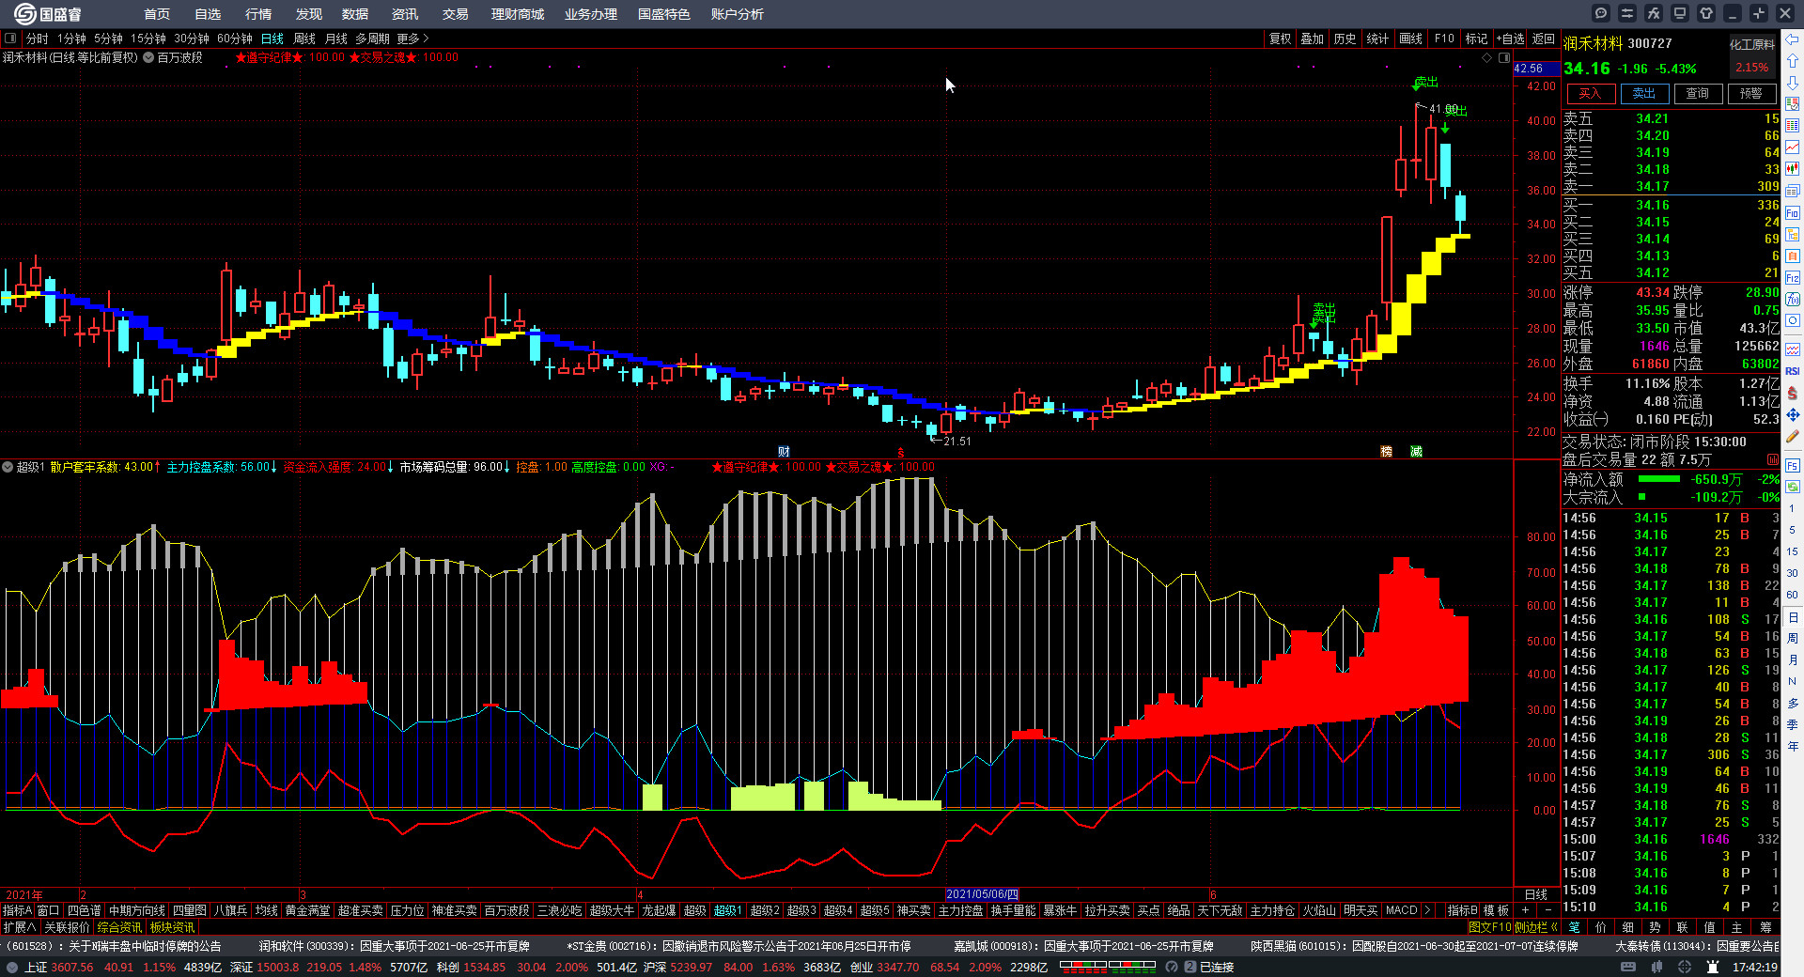This screenshot has width=1804, height=977.
Task: Click the green 净流入额 bar indicator
Action: (1658, 479)
